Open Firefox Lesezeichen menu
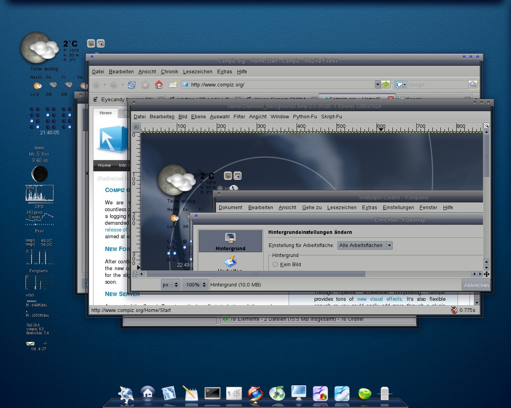Viewport: 511px width, 408px height. coord(198,72)
